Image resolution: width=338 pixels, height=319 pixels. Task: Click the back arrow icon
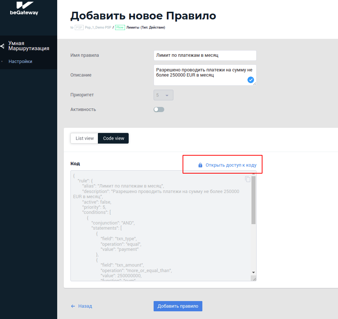(x=73, y=306)
